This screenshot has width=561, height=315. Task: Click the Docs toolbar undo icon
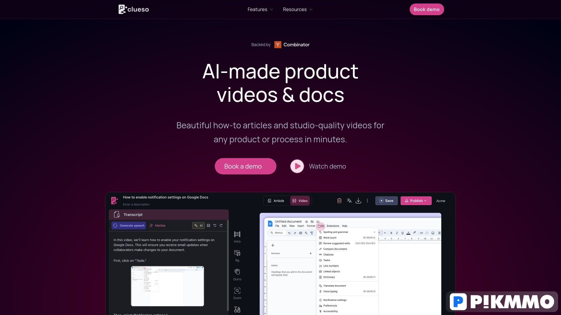pyautogui.click(x=289, y=233)
